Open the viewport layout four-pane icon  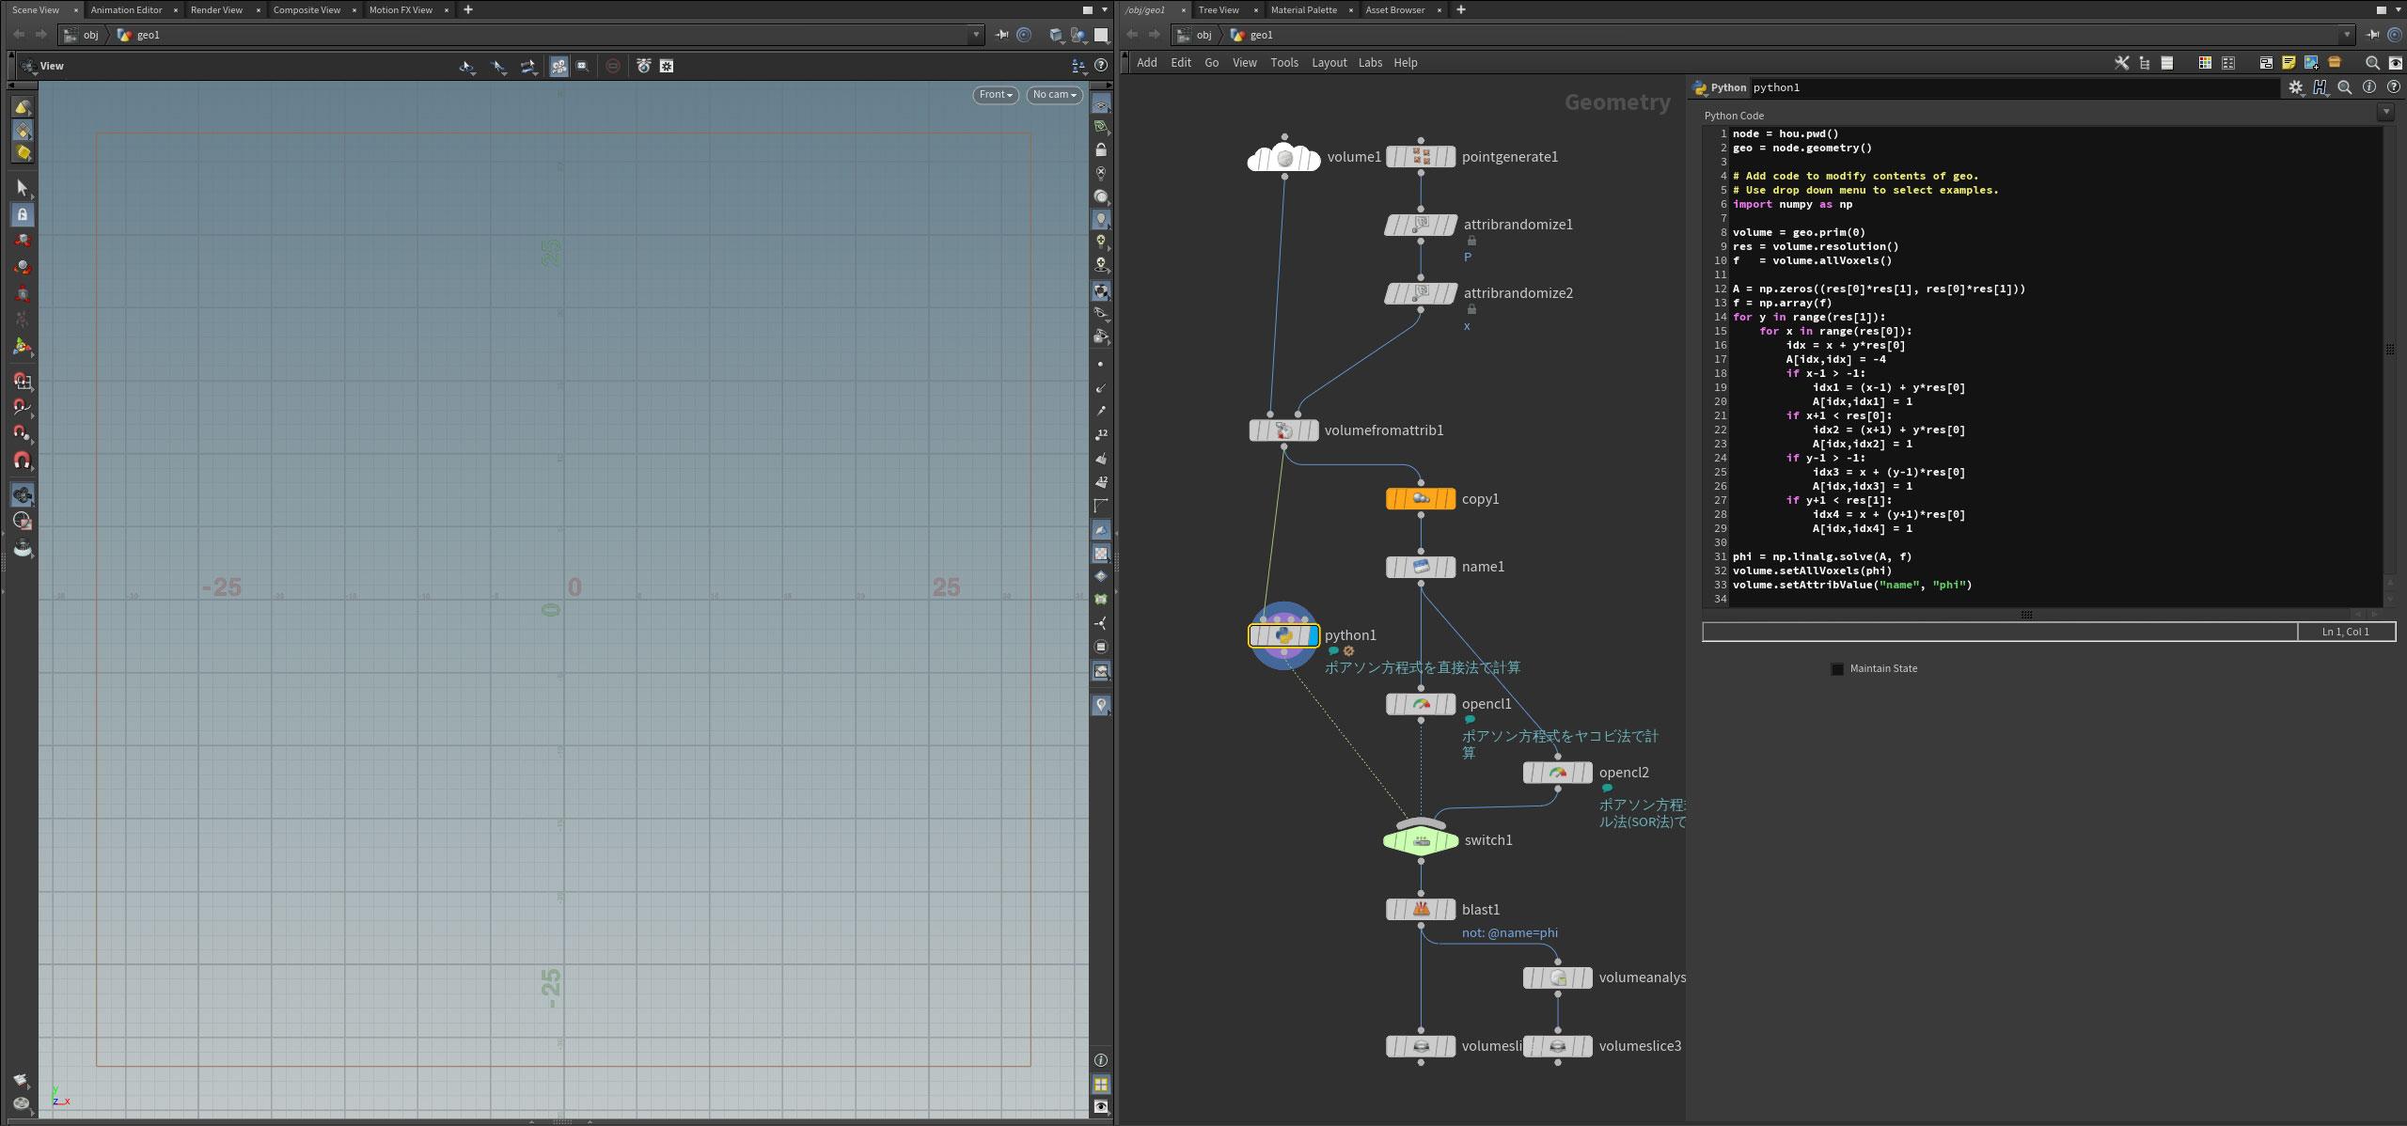point(1101,1084)
